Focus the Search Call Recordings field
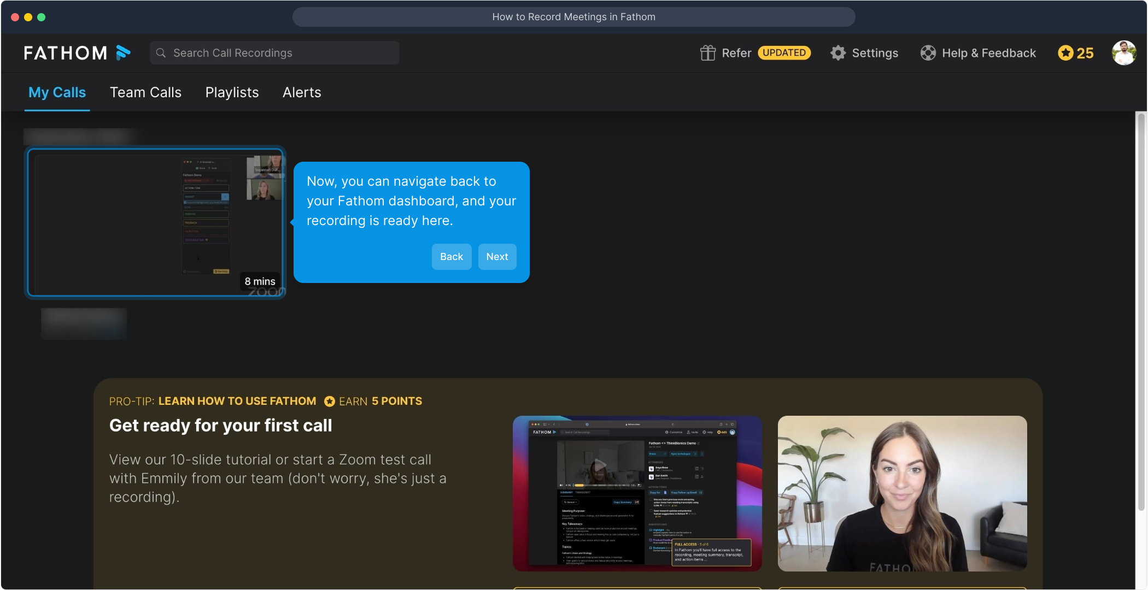1148x590 pixels. tap(274, 53)
